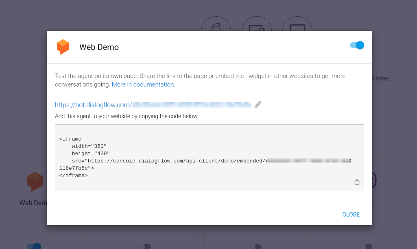Disable the Web Demo toggle in dialog header
Image resolution: width=417 pixels, height=249 pixels.
357,45
